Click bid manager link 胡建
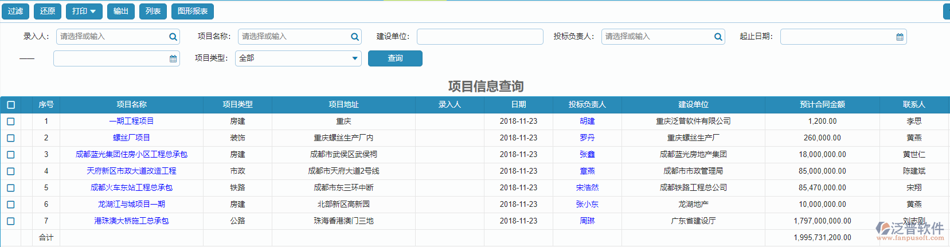950x247 pixels. 587,121
